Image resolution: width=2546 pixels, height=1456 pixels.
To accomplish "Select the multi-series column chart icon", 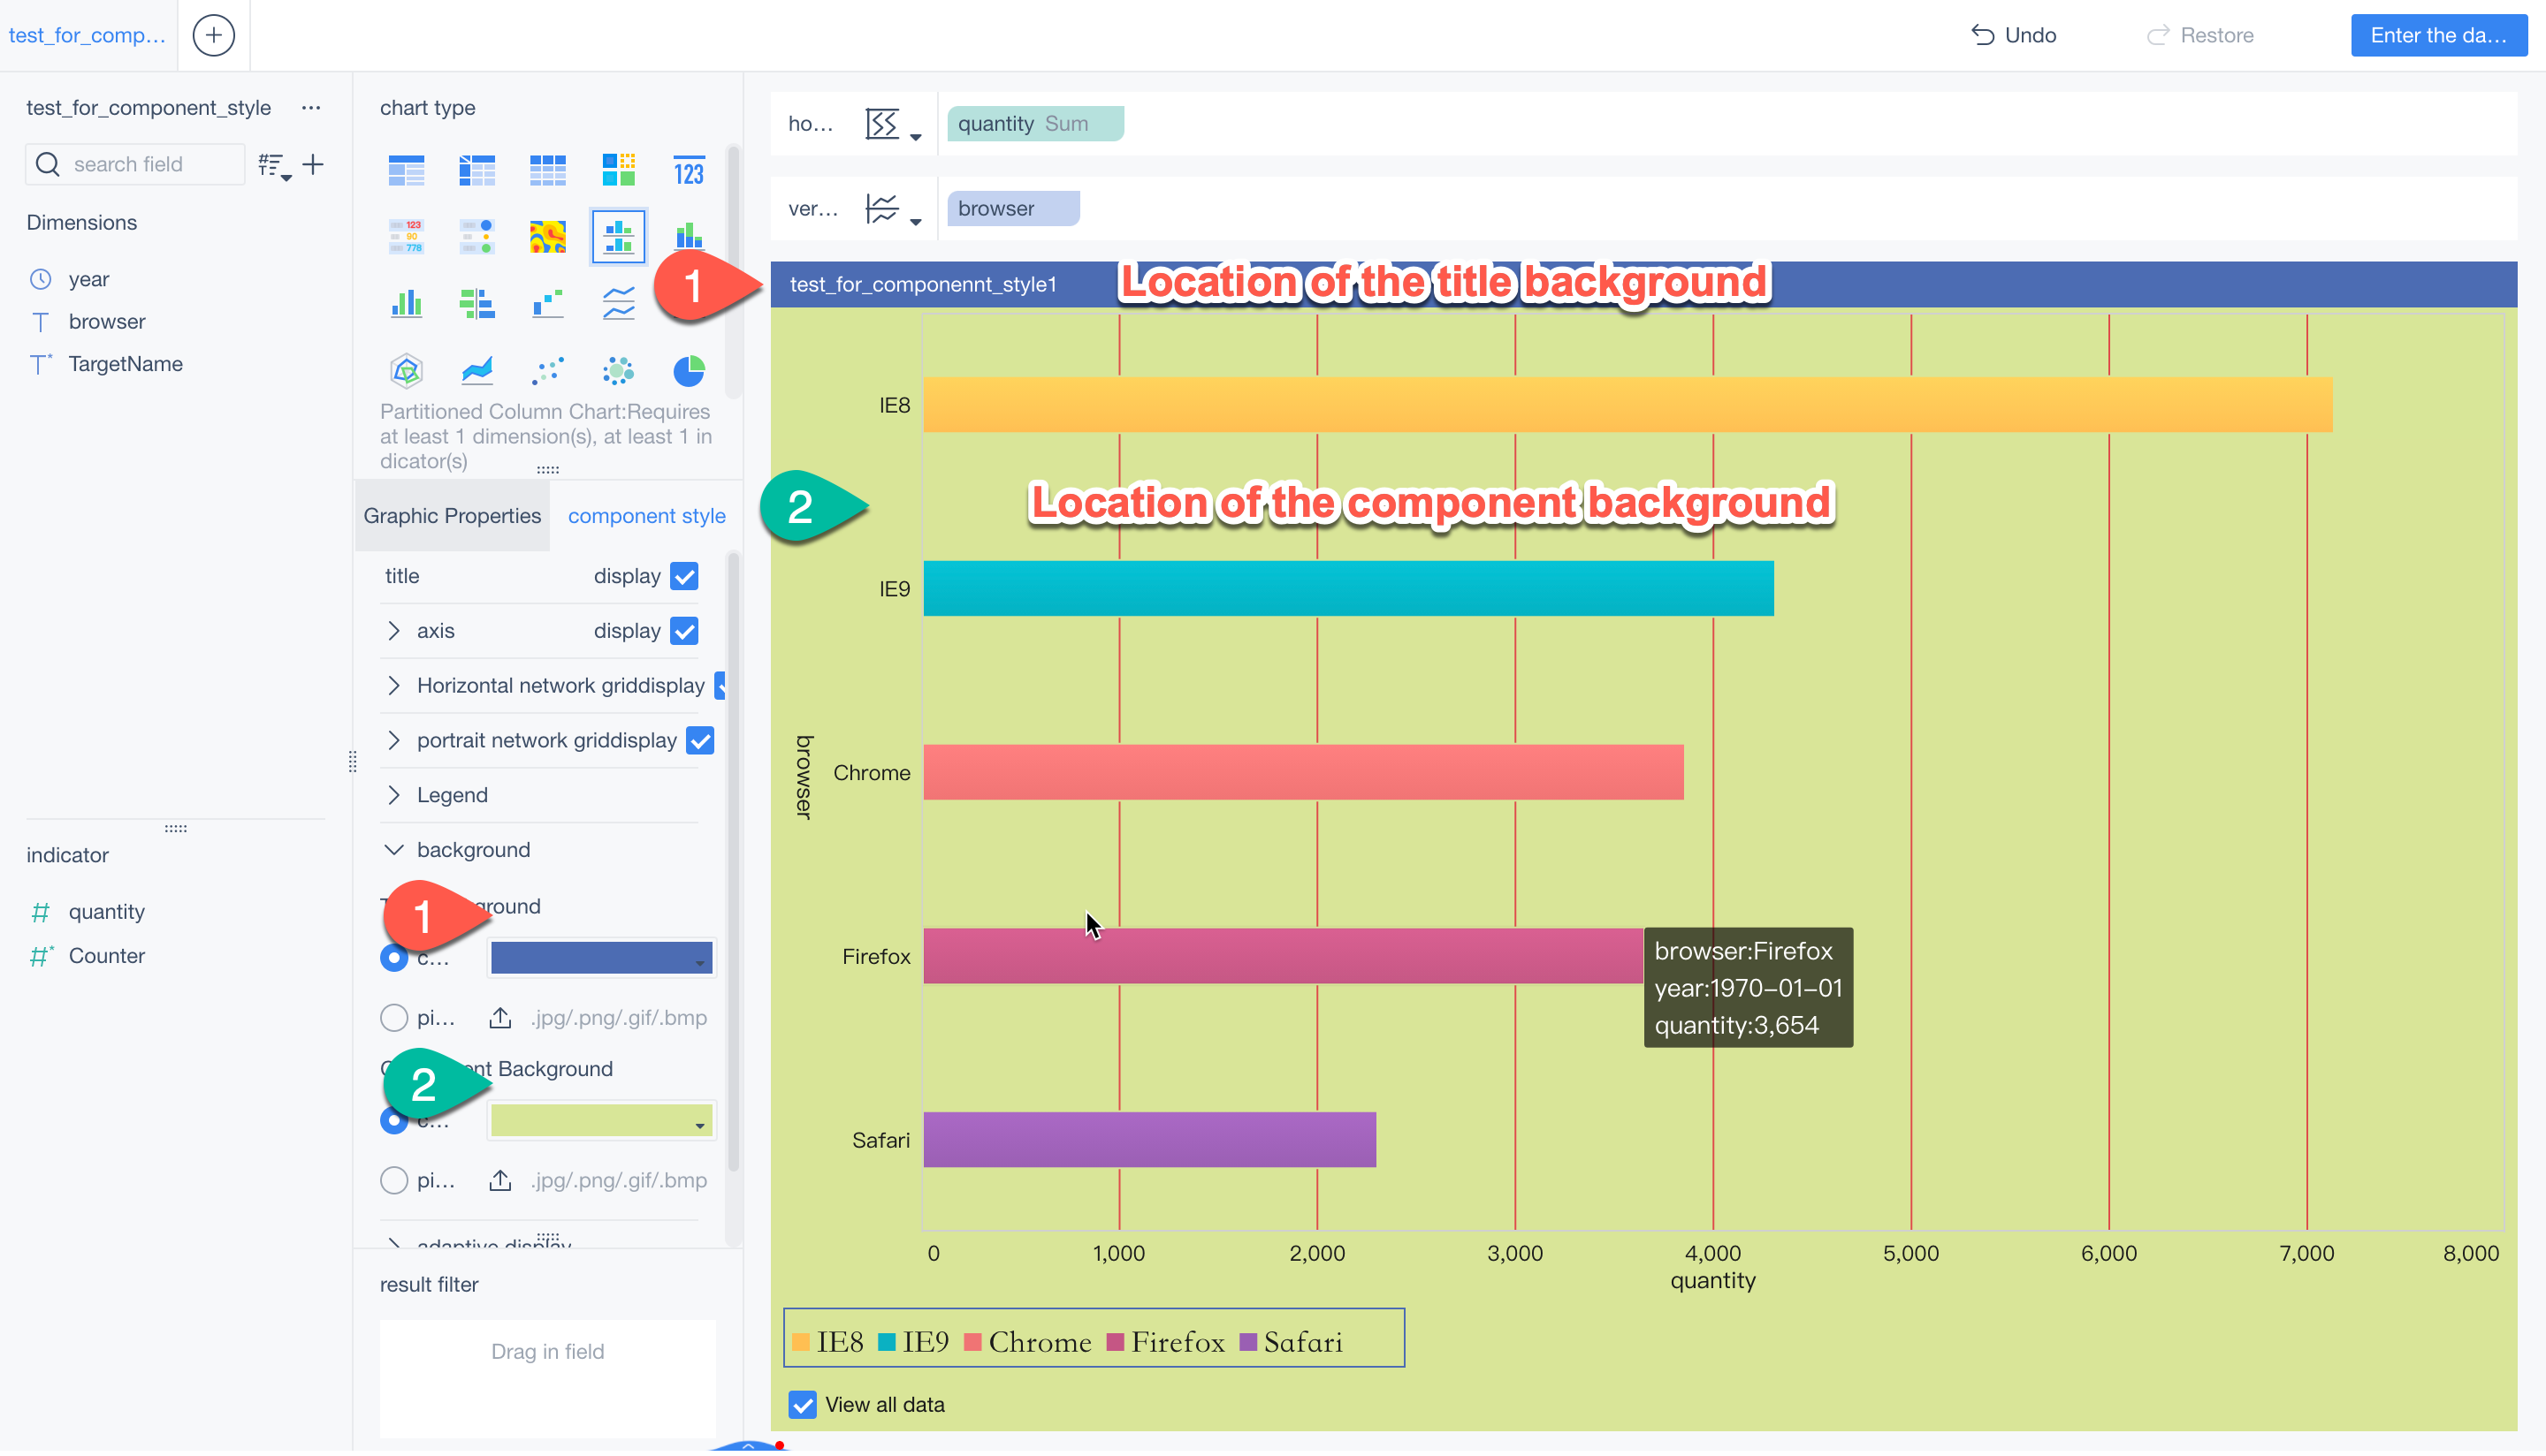I will (x=406, y=303).
